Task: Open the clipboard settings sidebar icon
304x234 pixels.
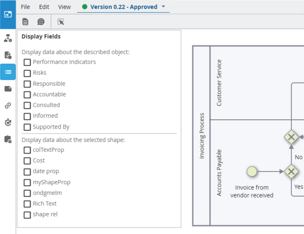Action: click(8, 139)
